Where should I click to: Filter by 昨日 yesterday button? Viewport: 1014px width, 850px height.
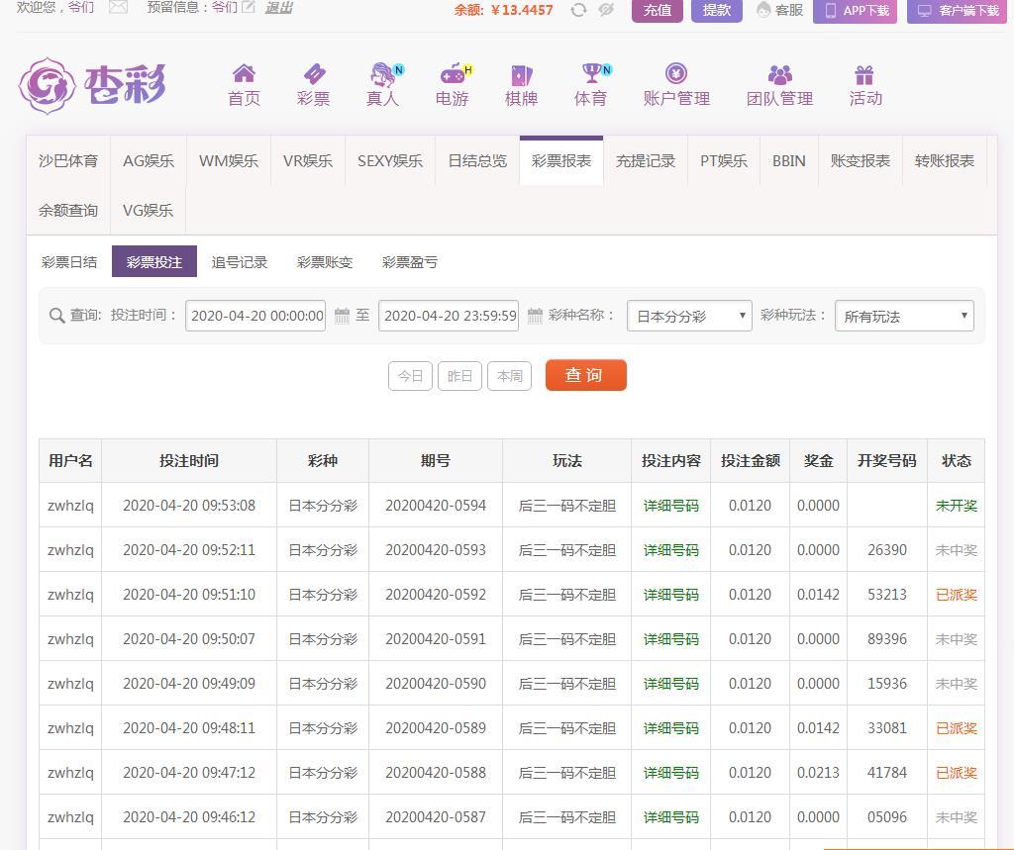tap(459, 376)
